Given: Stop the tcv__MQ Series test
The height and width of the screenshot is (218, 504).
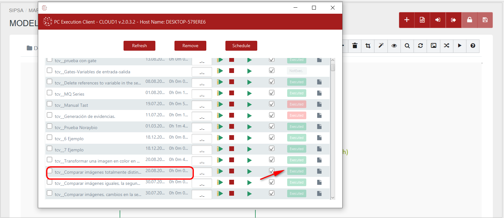Looking at the screenshot, I should 231,93.
